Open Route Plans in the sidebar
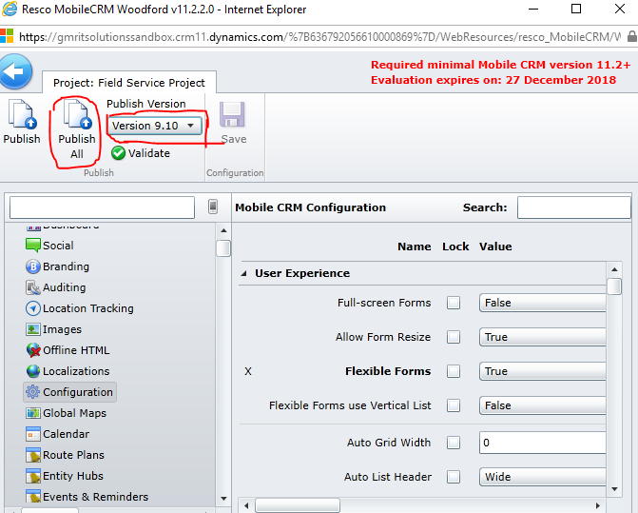The width and height of the screenshot is (638, 513). pos(65,455)
